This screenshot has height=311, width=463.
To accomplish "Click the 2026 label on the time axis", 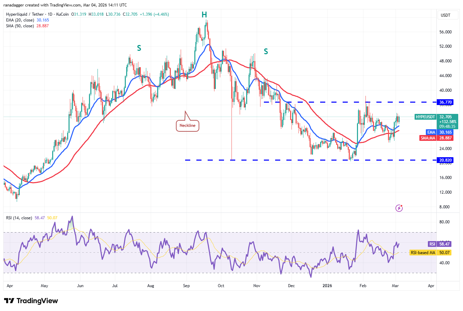I will coord(327,286).
